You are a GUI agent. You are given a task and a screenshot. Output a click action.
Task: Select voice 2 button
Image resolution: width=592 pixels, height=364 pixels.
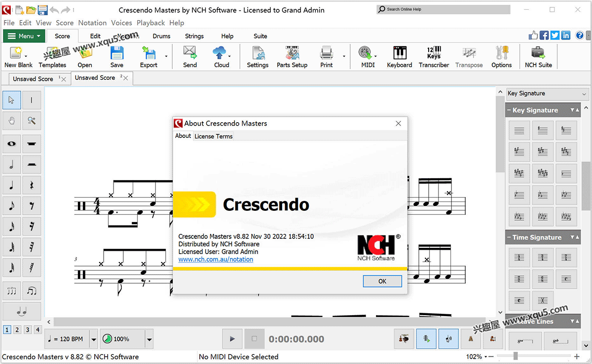[x=17, y=330]
